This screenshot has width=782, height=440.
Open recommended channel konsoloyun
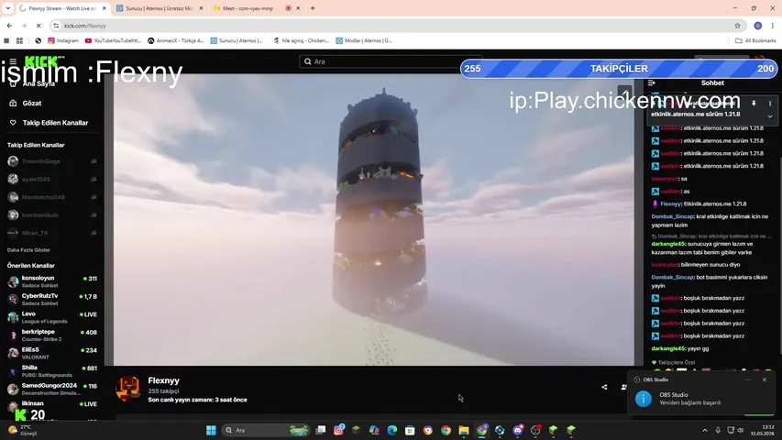52,281
